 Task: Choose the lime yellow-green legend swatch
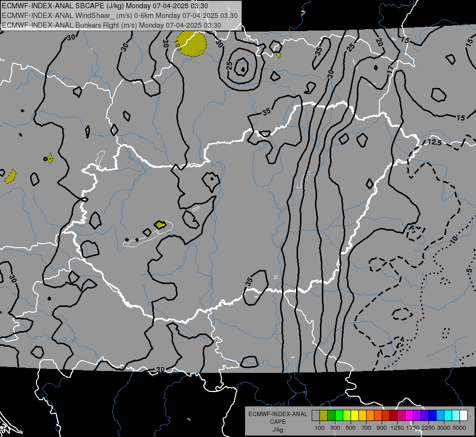[347, 416]
